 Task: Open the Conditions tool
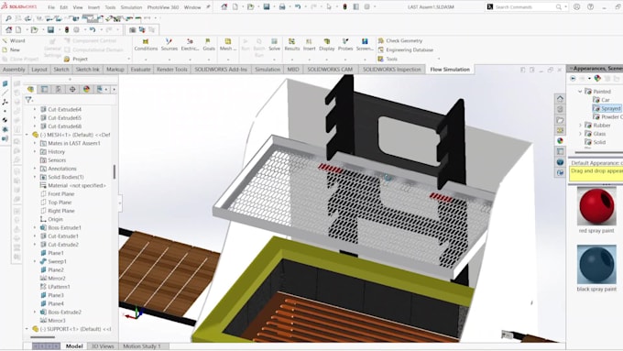pos(146,45)
